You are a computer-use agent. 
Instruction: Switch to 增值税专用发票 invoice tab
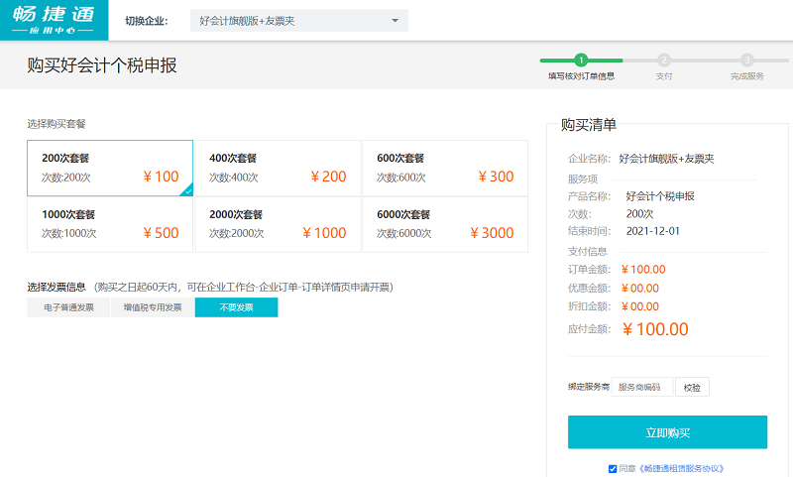coord(153,307)
